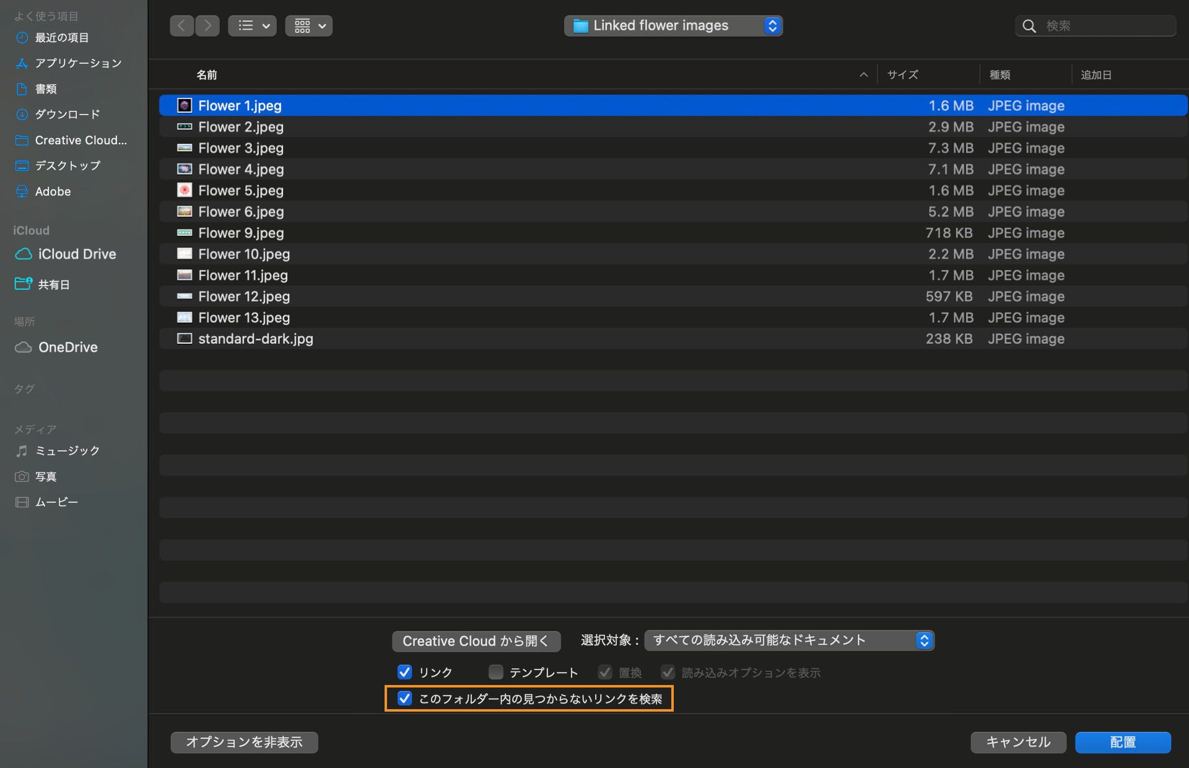Uncheck the リンク checkbox
1189x768 pixels.
click(x=404, y=672)
